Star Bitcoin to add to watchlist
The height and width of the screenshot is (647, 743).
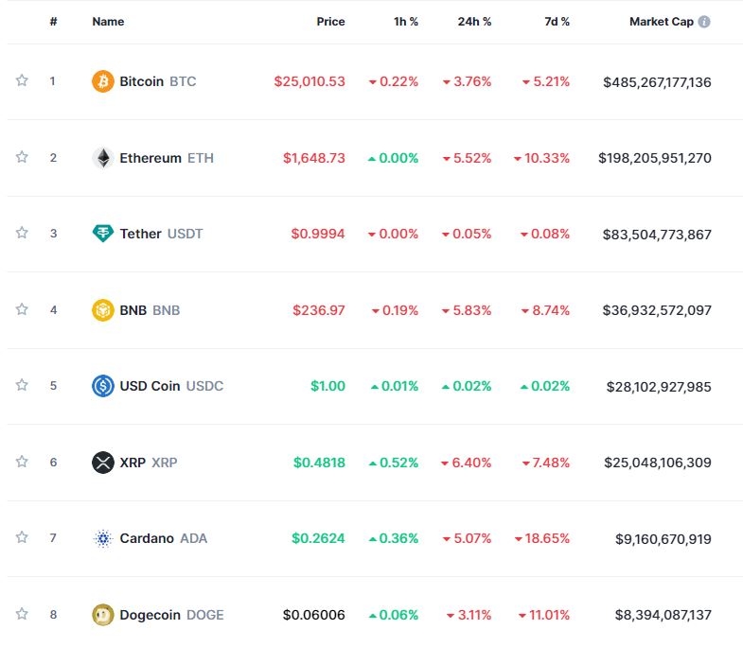click(x=22, y=80)
